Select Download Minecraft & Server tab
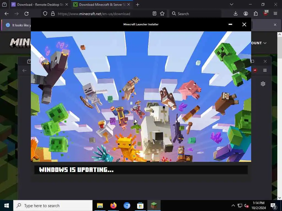Screen dimensions: 282x211 102,5
